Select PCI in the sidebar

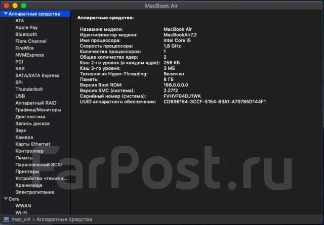click(19, 62)
